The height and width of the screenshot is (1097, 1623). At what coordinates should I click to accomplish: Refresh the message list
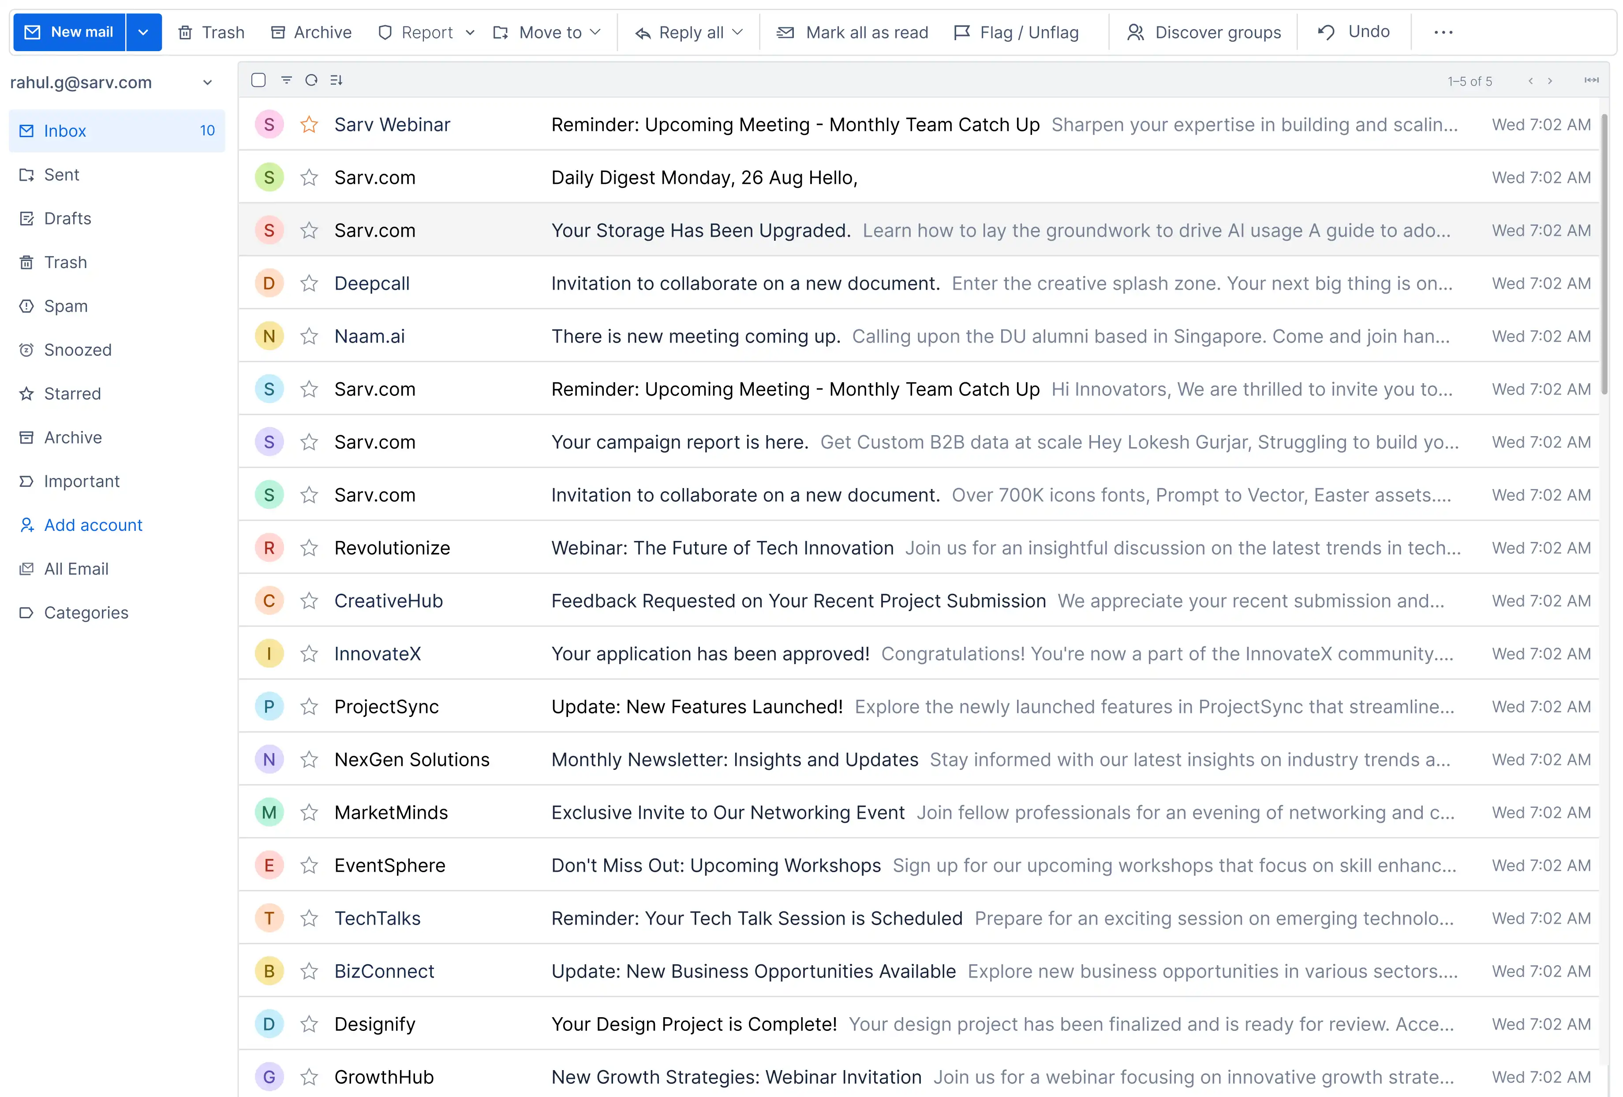point(311,80)
